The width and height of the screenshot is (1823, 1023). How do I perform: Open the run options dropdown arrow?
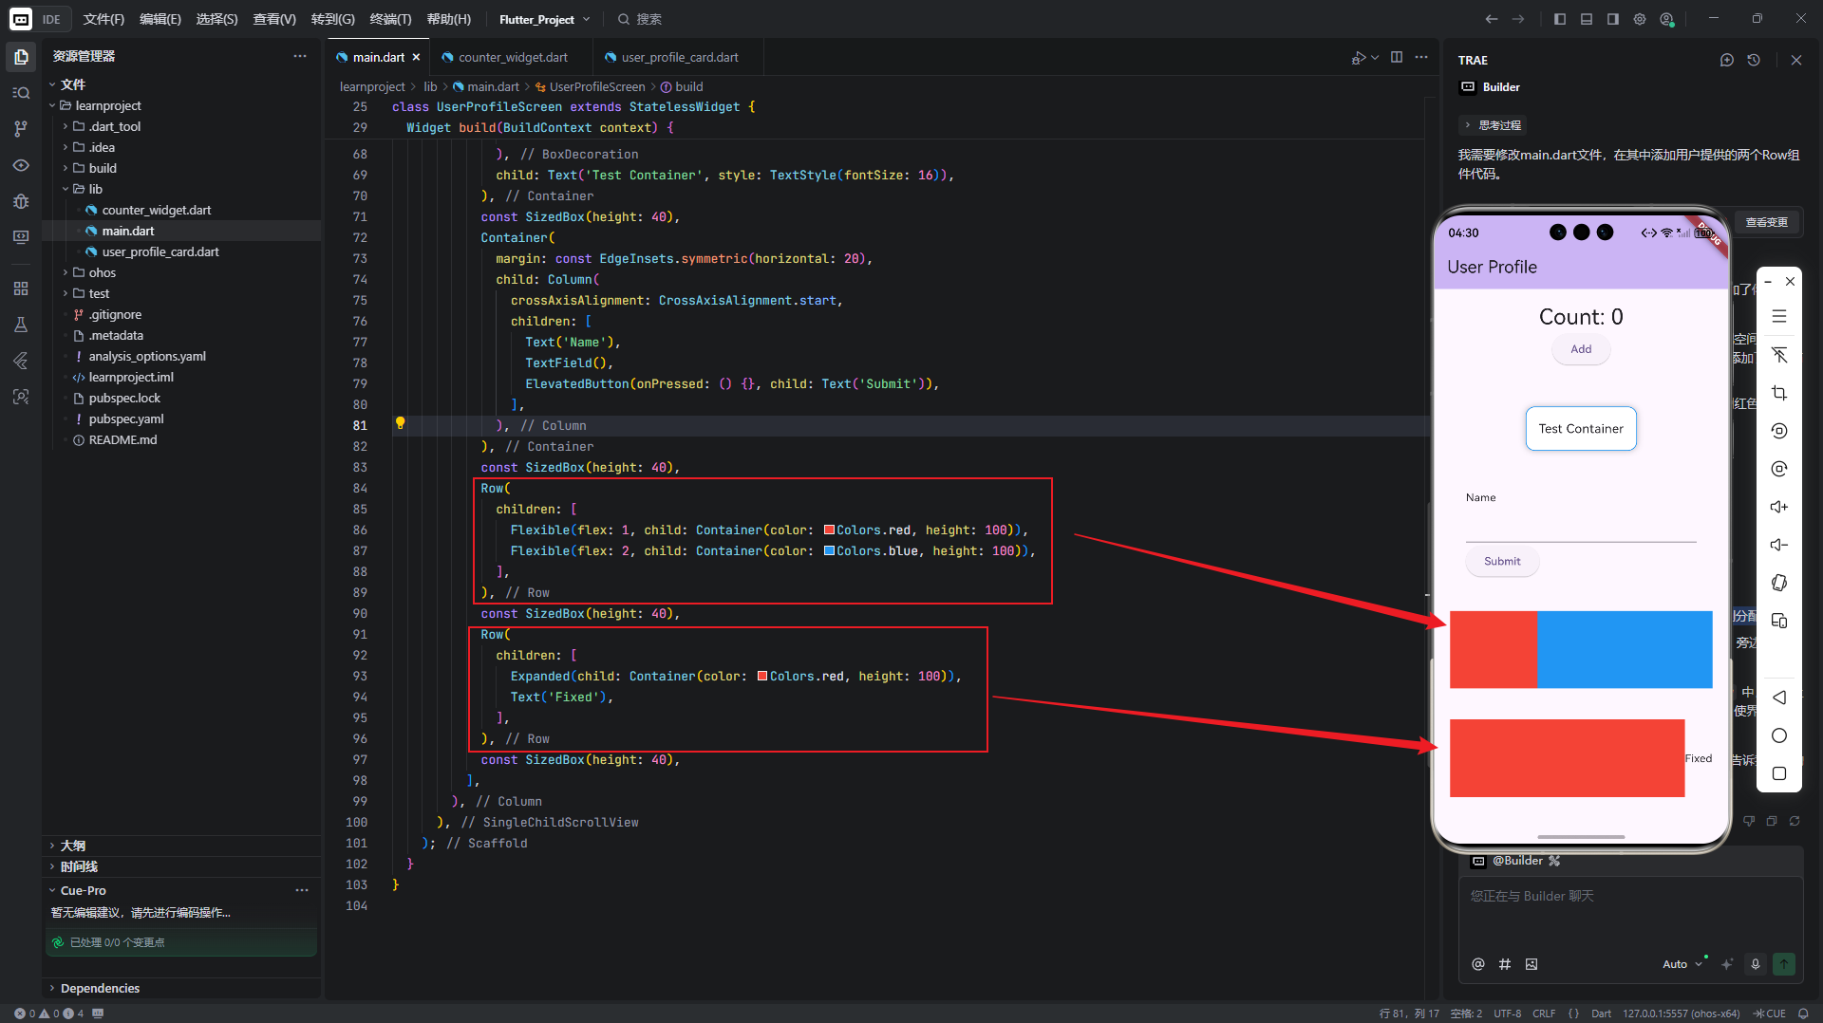click(x=1375, y=57)
